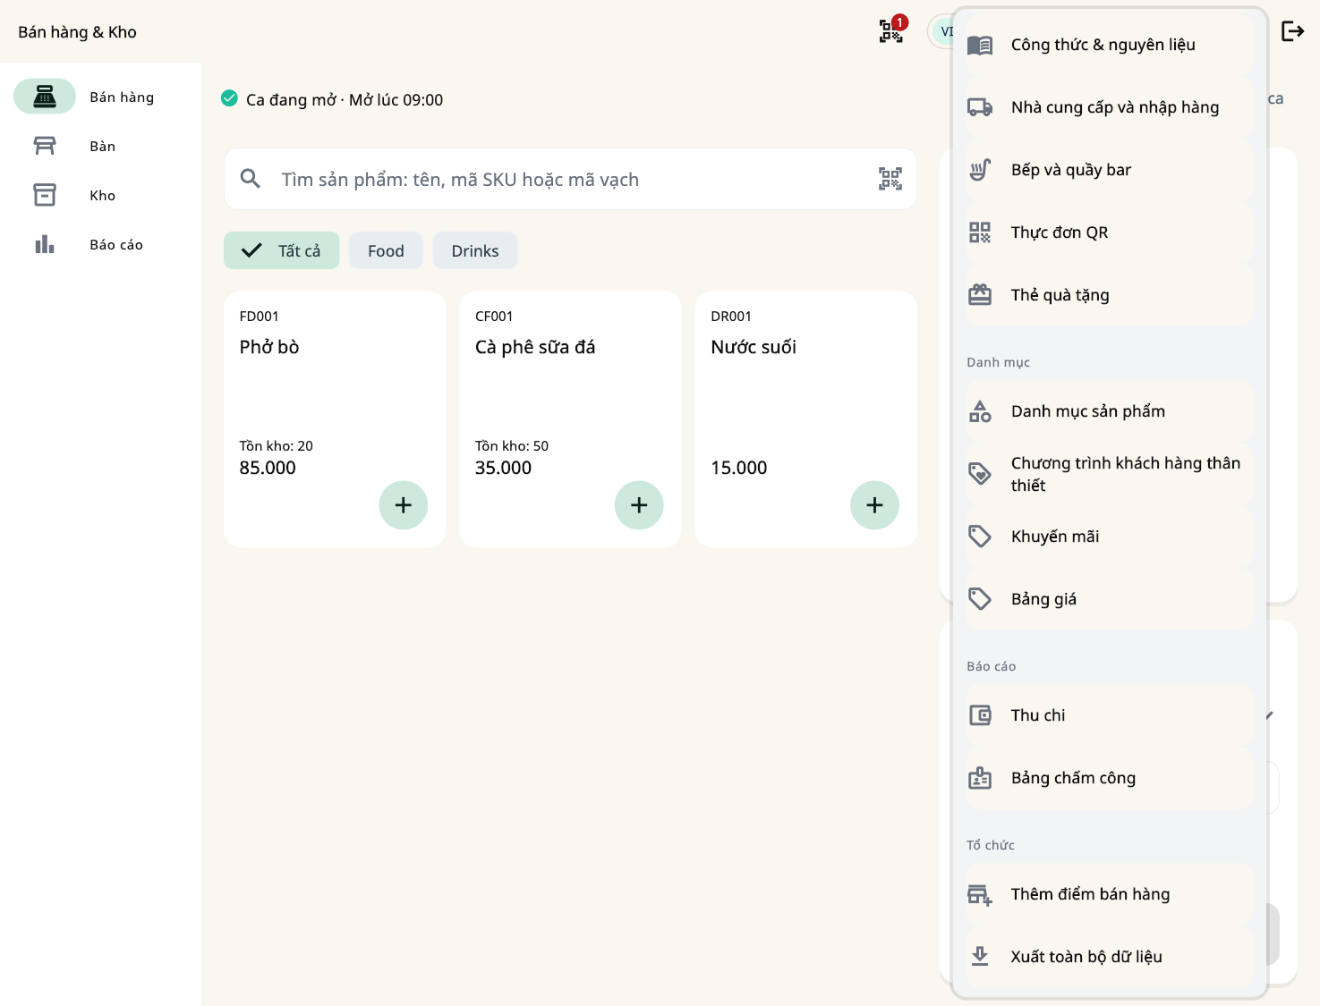Click the Bán hàng & Kho app title

78,32
